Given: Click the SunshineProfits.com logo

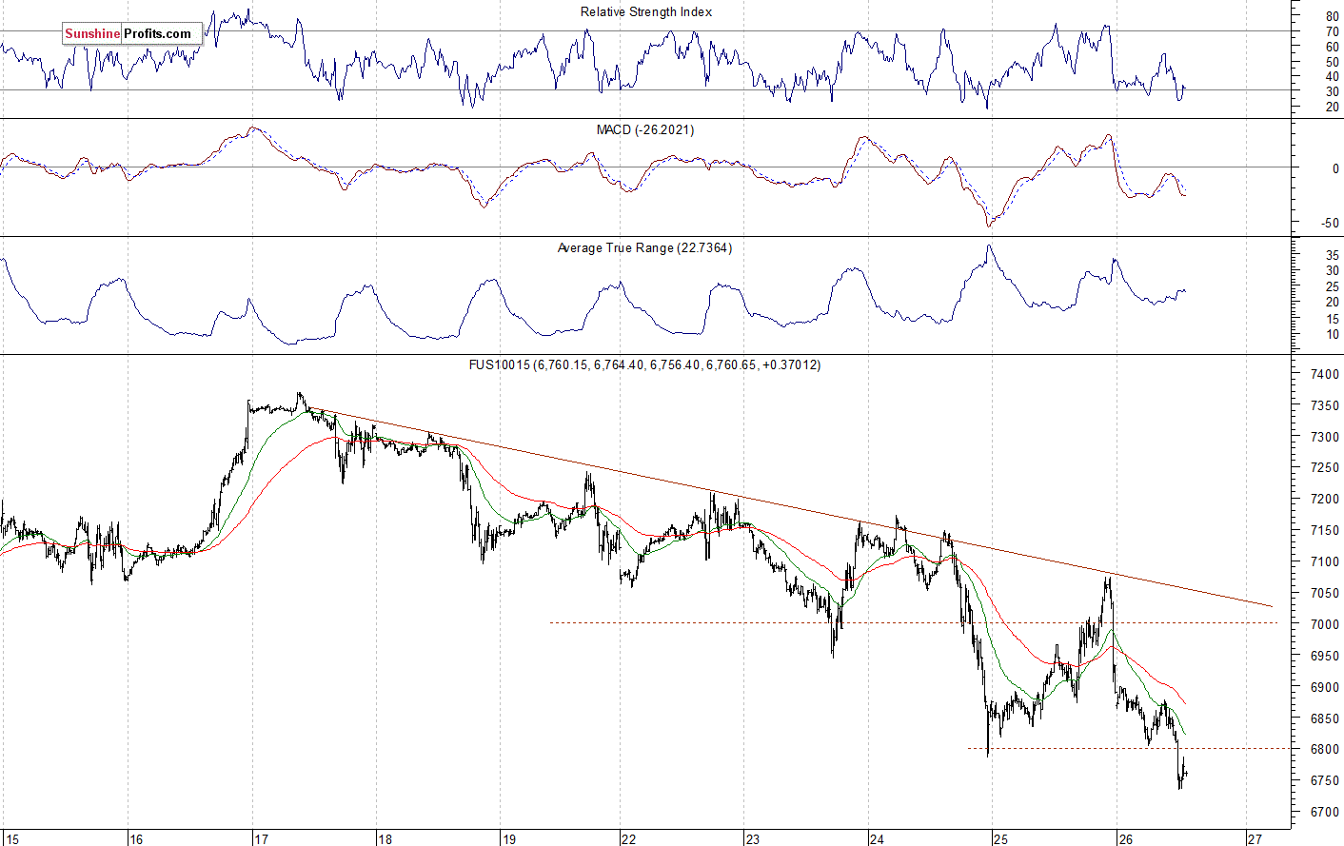Looking at the screenshot, I should pos(132,34).
